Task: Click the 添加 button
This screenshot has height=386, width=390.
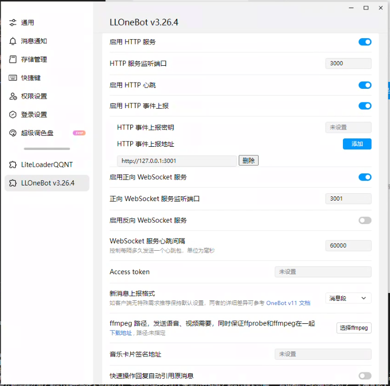Action: [357, 144]
